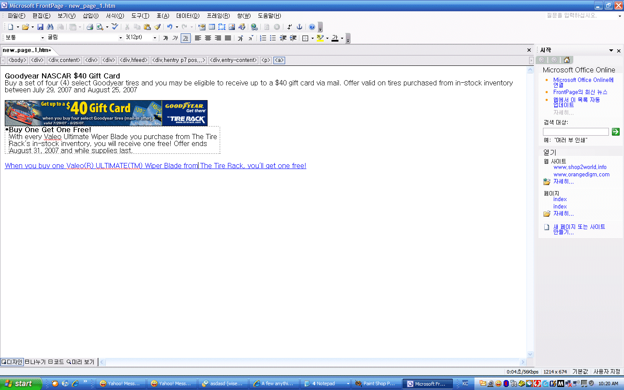Screen dimensions: 624x390
Task: Click the Undo arrow icon
Action: click(169, 27)
